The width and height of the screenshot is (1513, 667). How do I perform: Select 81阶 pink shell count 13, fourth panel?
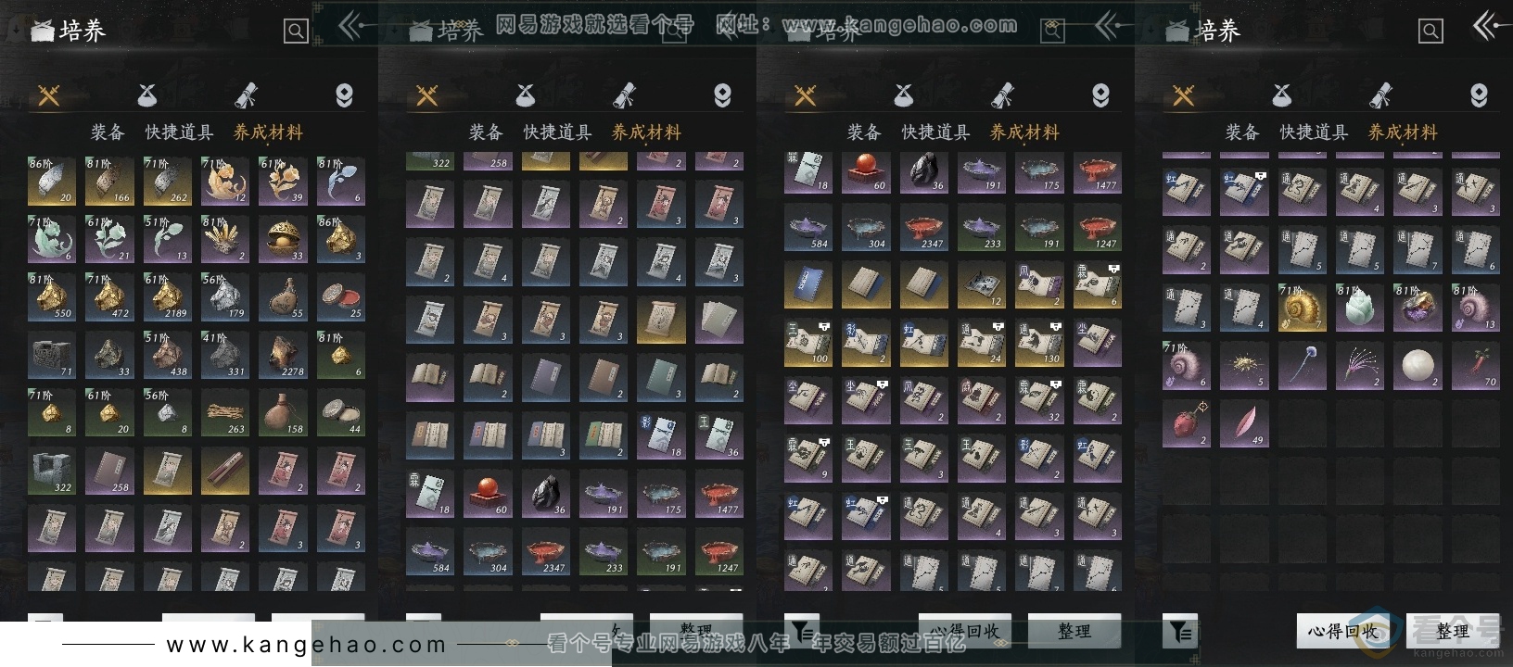[x=1475, y=307]
